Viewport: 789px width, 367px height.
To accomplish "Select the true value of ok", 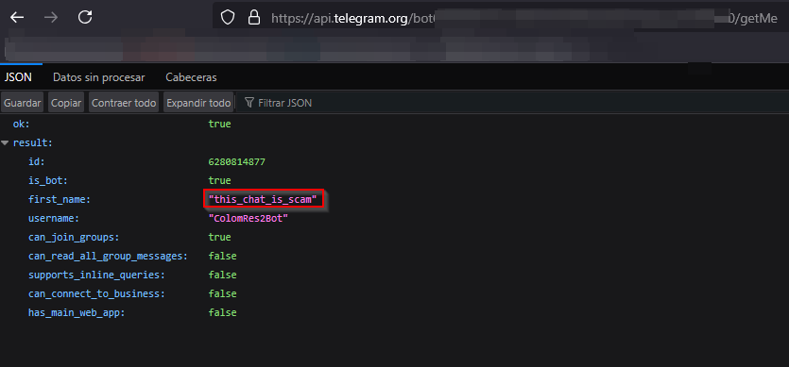I will click(220, 124).
